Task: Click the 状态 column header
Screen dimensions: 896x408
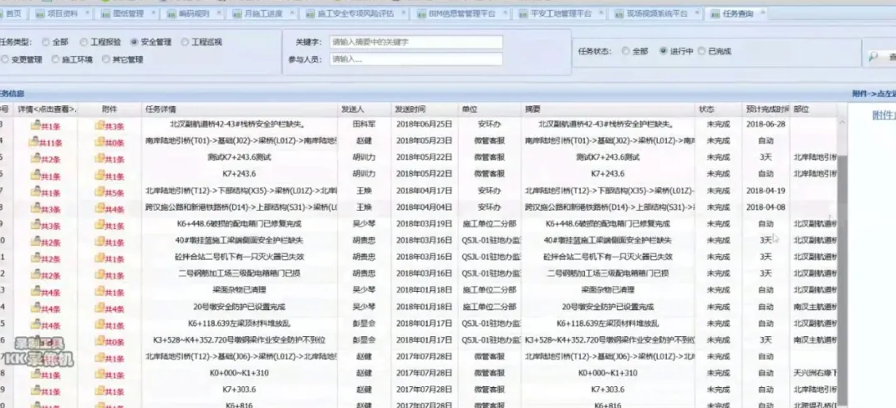Action: [x=718, y=110]
